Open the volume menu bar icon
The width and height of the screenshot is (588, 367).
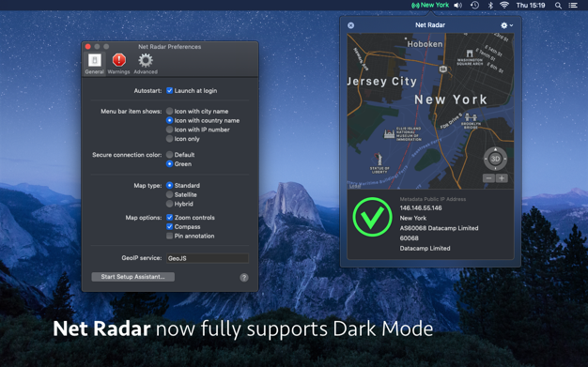point(457,6)
